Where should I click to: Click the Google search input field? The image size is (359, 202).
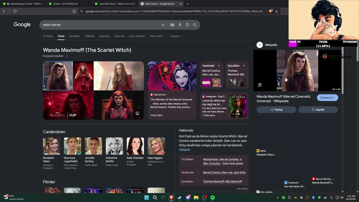(101, 25)
